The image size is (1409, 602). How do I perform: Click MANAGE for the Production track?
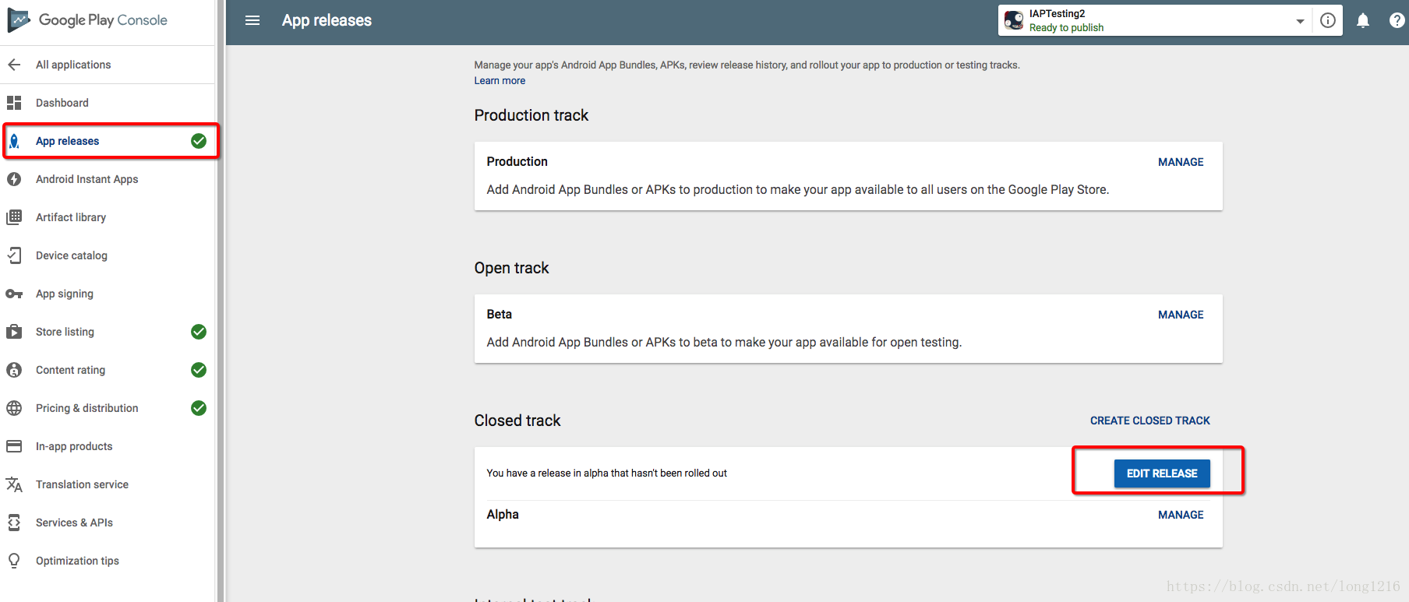[1181, 162]
